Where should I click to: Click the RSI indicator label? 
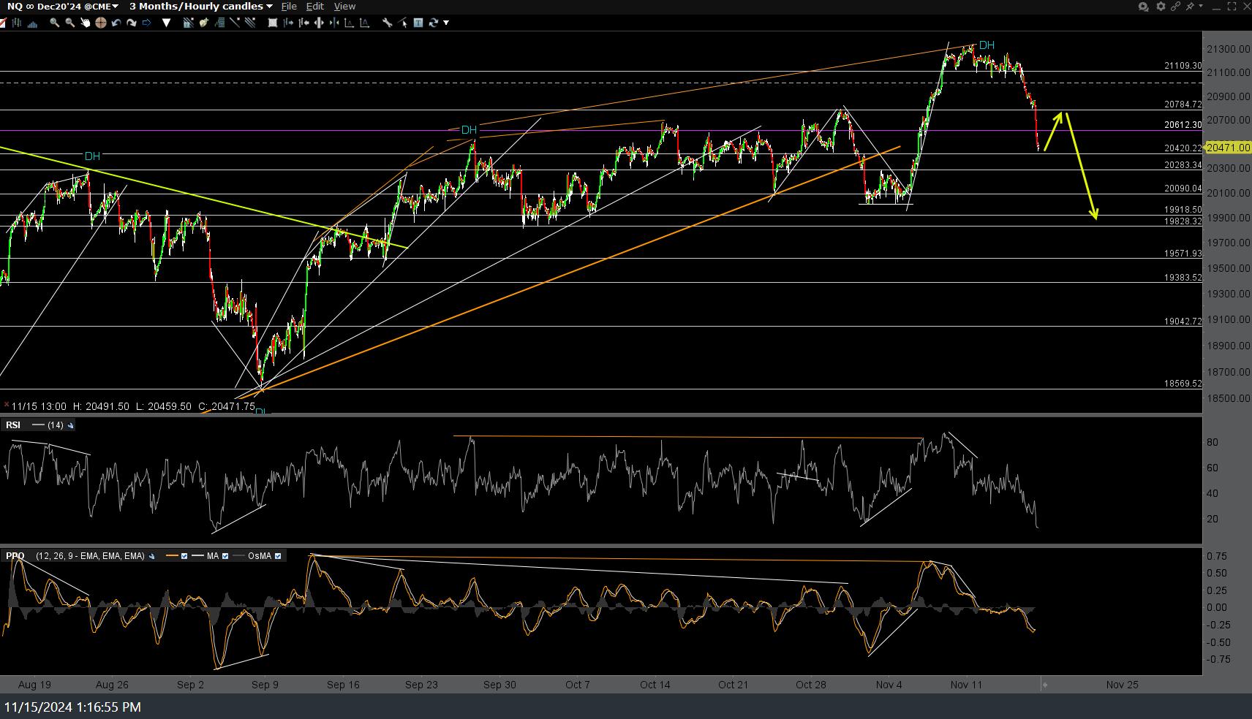(13, 425)
